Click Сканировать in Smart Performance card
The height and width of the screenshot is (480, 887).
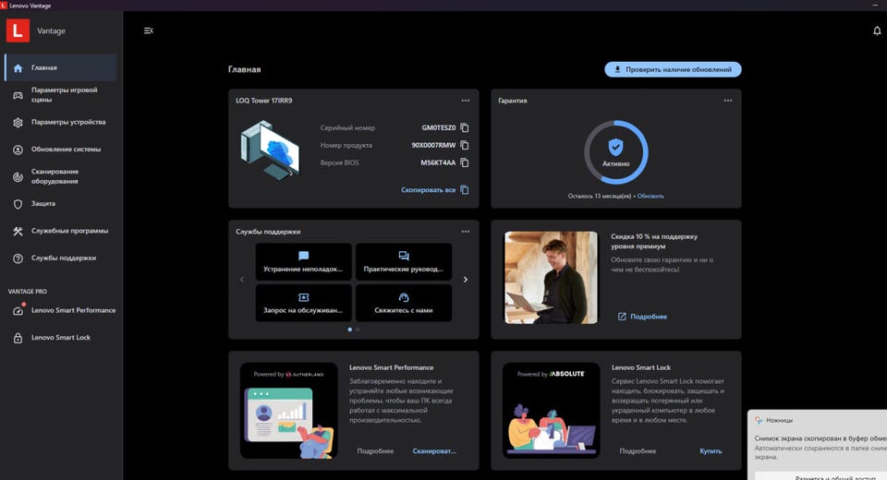(434, 451)
